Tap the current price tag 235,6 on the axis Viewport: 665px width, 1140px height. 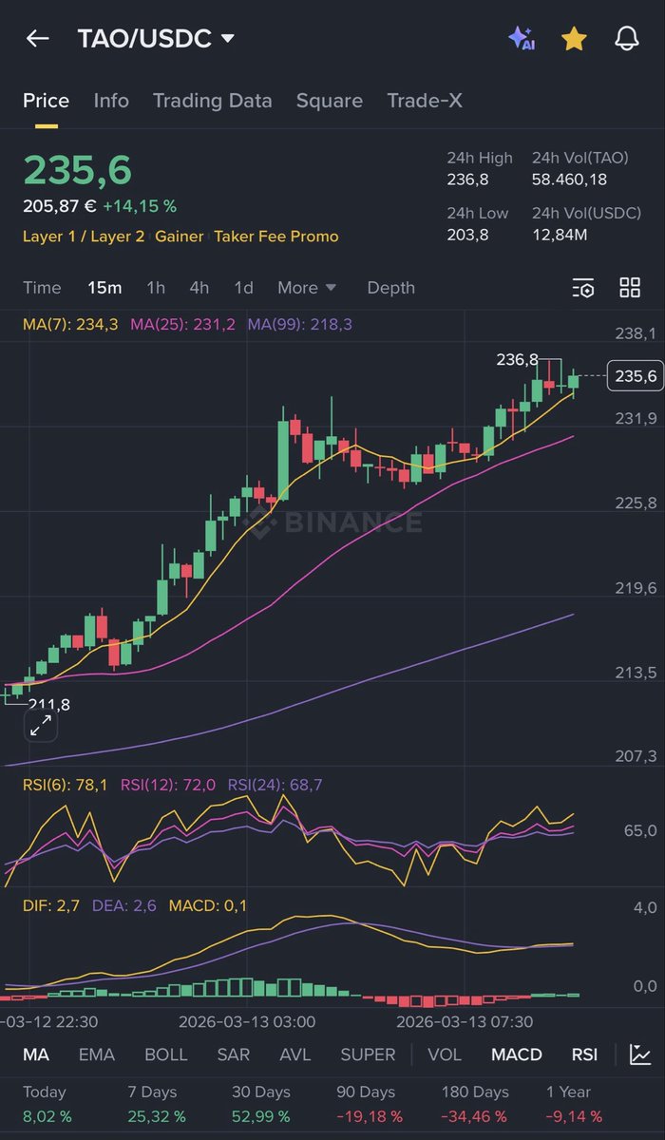click(x=635, y=376)
